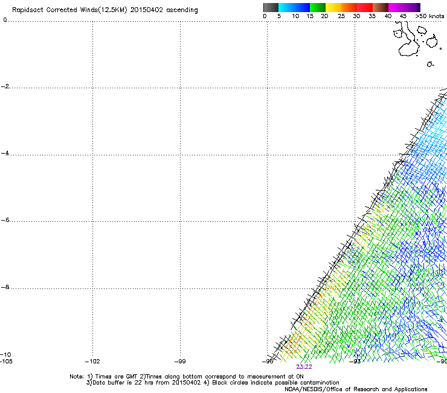Screen dimensions: 447x393
Task: Click the -8 latitude axis label
Action: pos(5,287)
